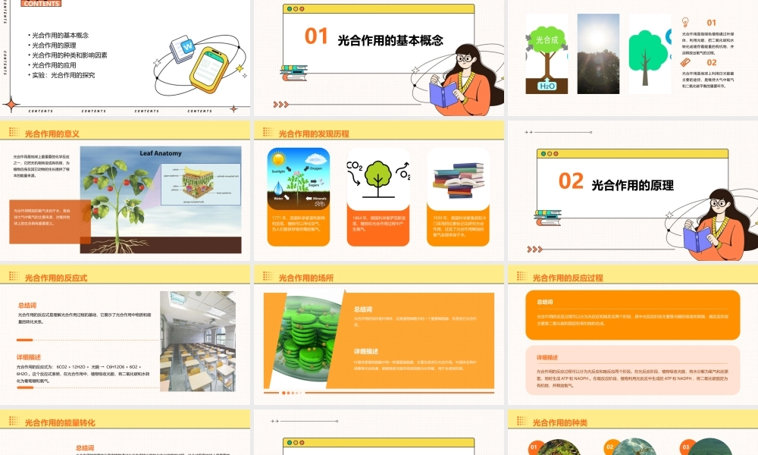The height and width of the screenshot is (455, 758).
Task: Click the 02 badge on the 种类 slide
Action: tap(609, 447)
